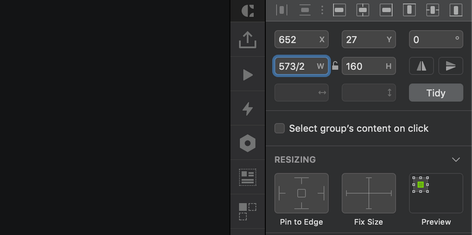This screenshot has height=235, width=472.
Task: Distribute selected layers horizontally
Action: click(x=282, y=10)
